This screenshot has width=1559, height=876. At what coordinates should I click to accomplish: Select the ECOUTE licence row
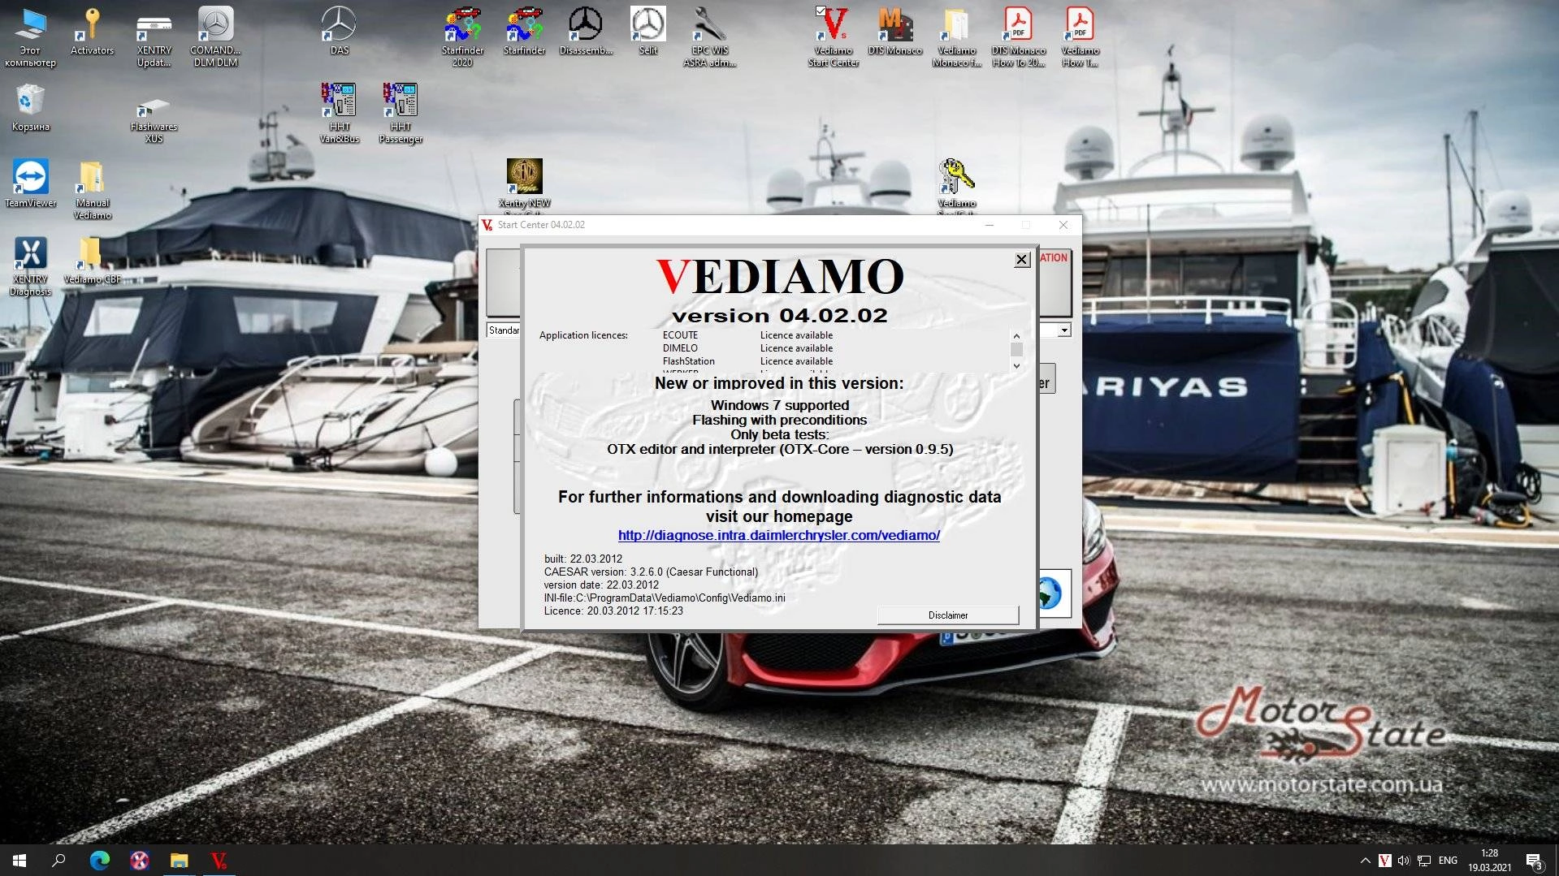pyautogui.click(x=747, y=335)
